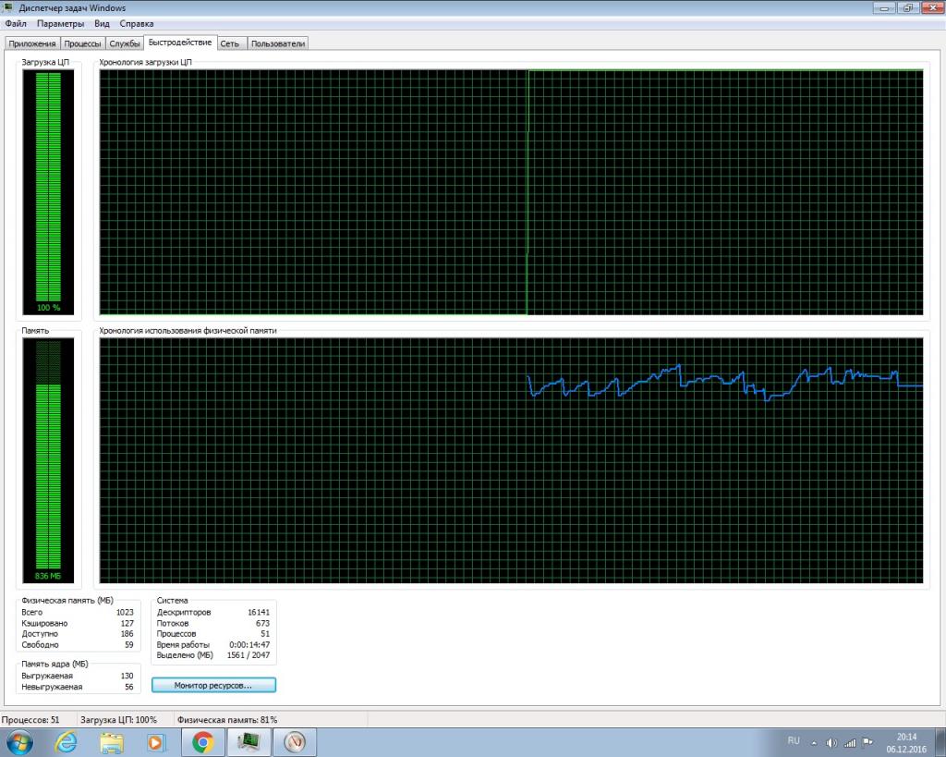The image size is (946, 757).
Task: Switch to the Приложения tab
Action: pos(32,43)
